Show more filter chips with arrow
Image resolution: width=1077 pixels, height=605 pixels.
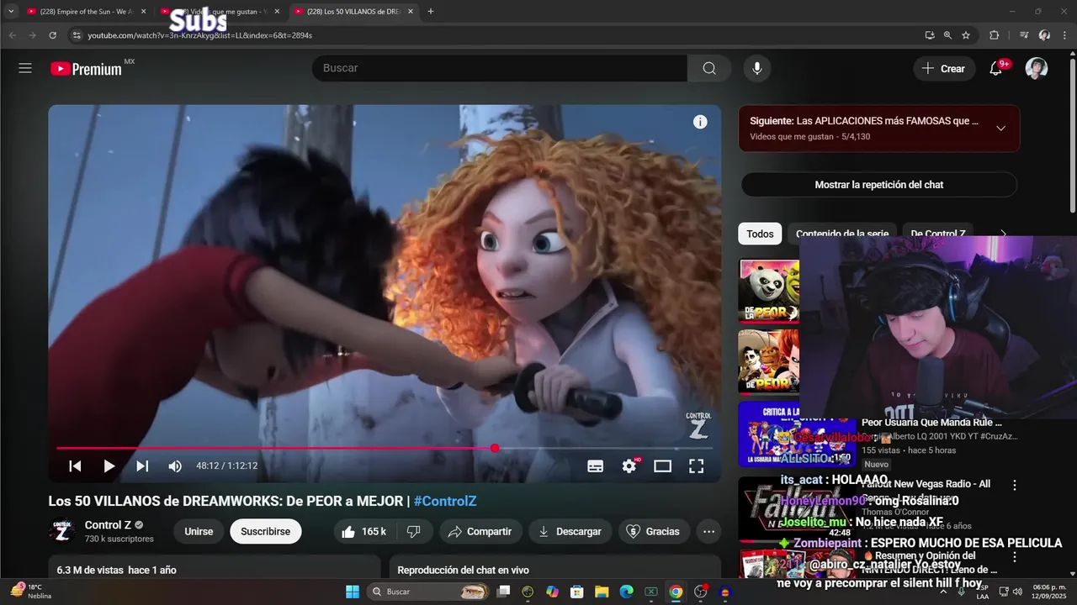[1002, 234]
